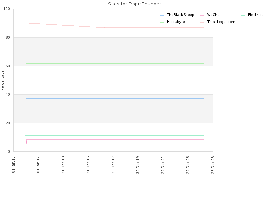Image resolution: width=270 pixels, height=202 pixels.
Task: Toggle TheBlackSheep series via legend label
Action: (181, 15)
